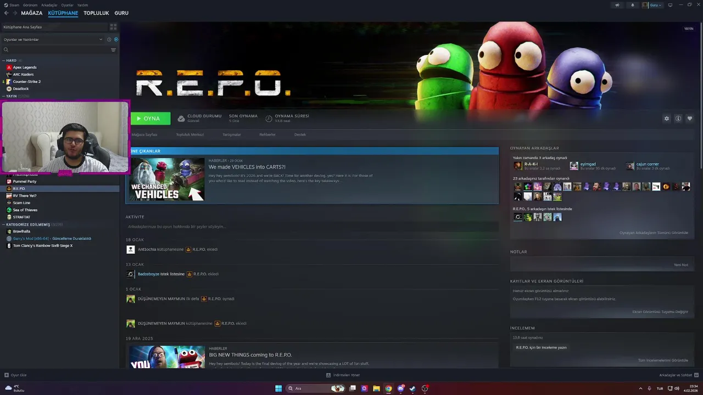The height and width of the screenshot is (395, 703).
Task: Click the YAYIN broadcast button
Action: 688,29
